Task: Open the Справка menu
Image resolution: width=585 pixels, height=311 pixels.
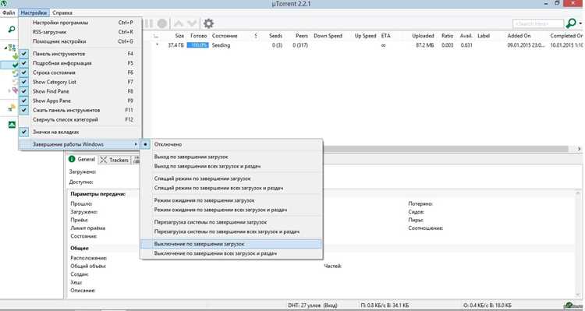Action: [x=62, y=12]
